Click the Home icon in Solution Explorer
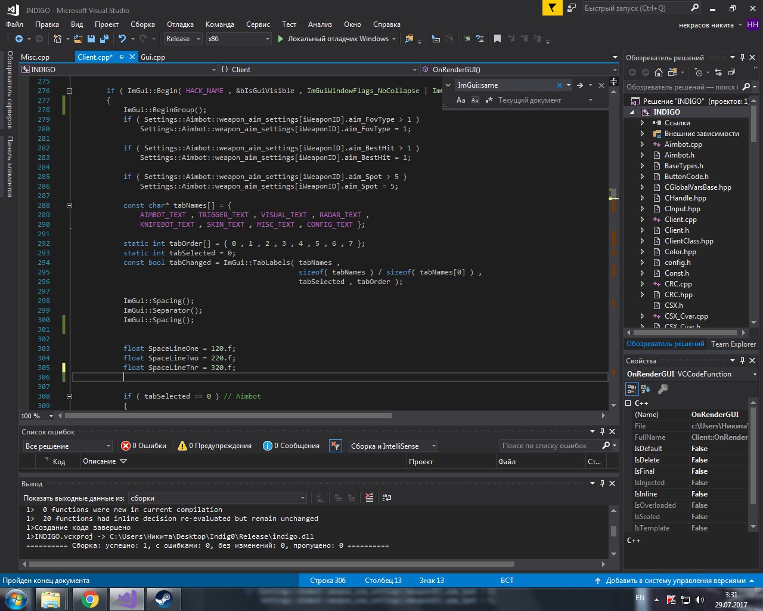Viewport: 763px width, 611px height. click(x=659, y=72)
